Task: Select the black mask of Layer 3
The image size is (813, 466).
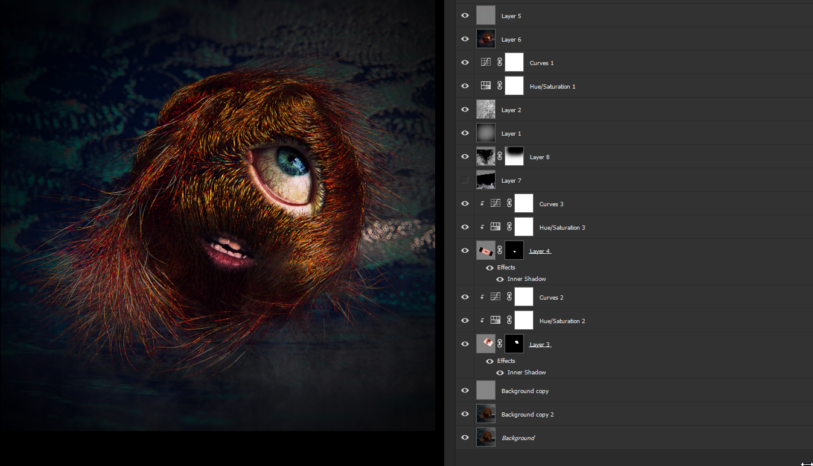Action: tap(514, 344)
